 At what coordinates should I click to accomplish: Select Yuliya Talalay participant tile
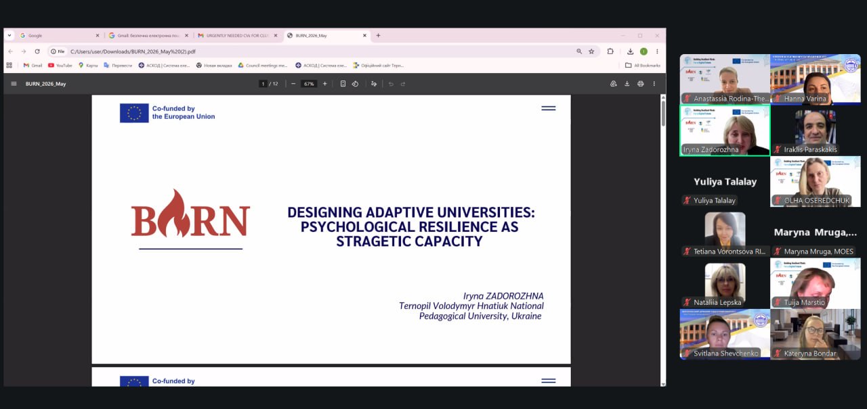pyautogui.click(x=725, y=181)
